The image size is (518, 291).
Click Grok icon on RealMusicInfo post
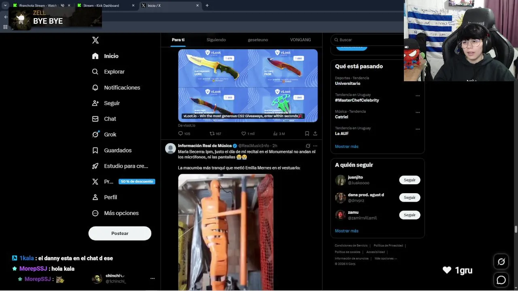tap(308, 146)
